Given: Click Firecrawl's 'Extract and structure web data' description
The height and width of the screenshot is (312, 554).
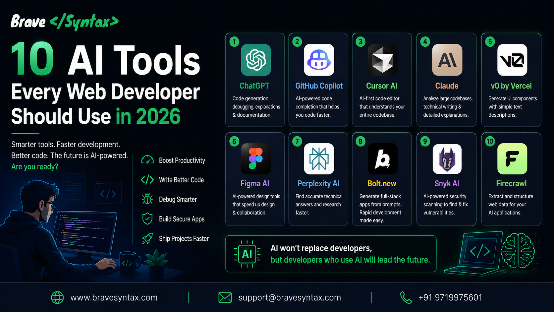Looking at the screenshot, I should (511, 204).
